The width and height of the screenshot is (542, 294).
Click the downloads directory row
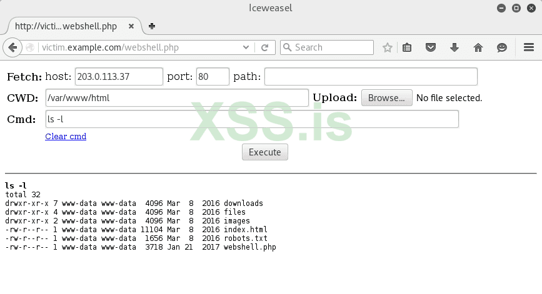point(134,203)
